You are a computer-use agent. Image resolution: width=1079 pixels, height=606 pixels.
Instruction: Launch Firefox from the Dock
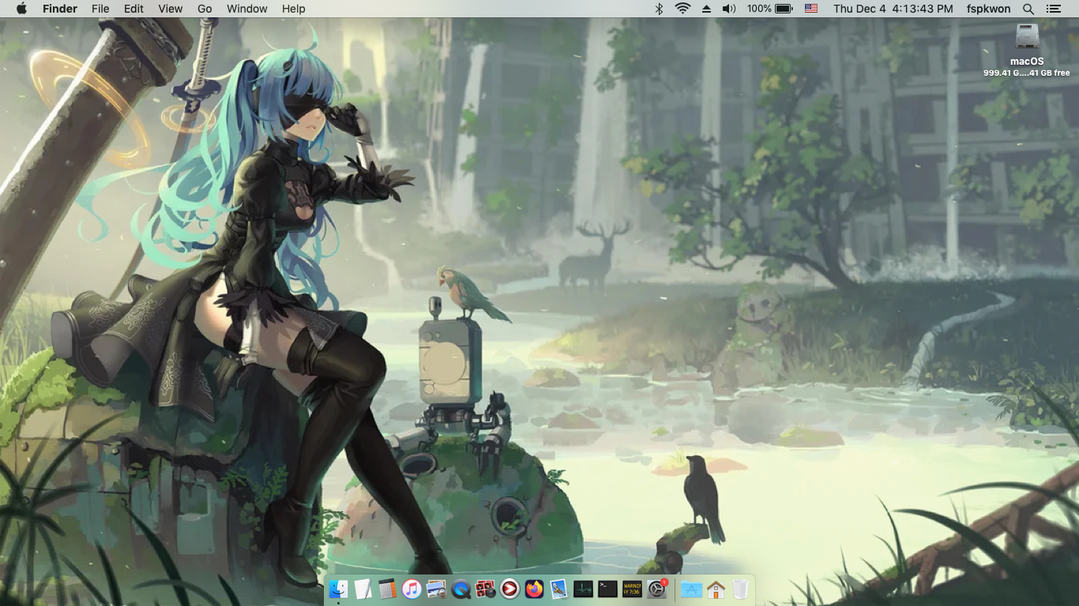pyautogui.click(x=535, y=589)
